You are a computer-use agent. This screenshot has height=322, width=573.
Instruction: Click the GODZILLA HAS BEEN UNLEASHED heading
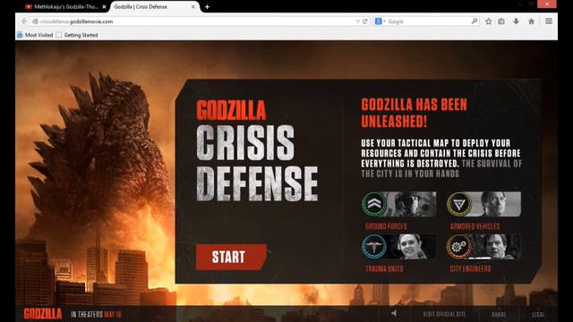[414, 113]
